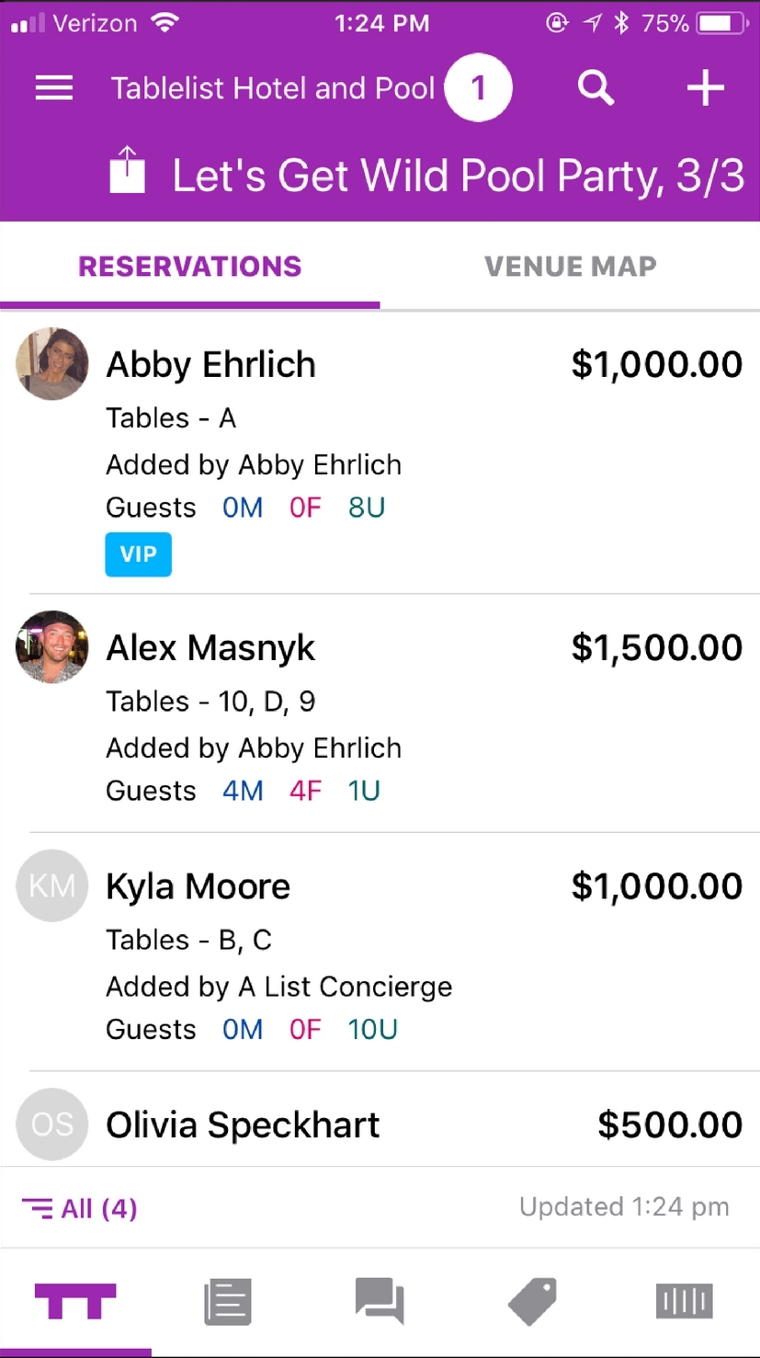Switch to the Venue Map tab

click(571, 267)
